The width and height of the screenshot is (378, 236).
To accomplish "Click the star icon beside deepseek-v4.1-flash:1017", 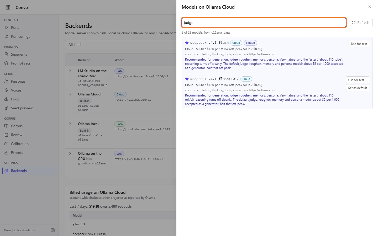I will click(187, 79).
